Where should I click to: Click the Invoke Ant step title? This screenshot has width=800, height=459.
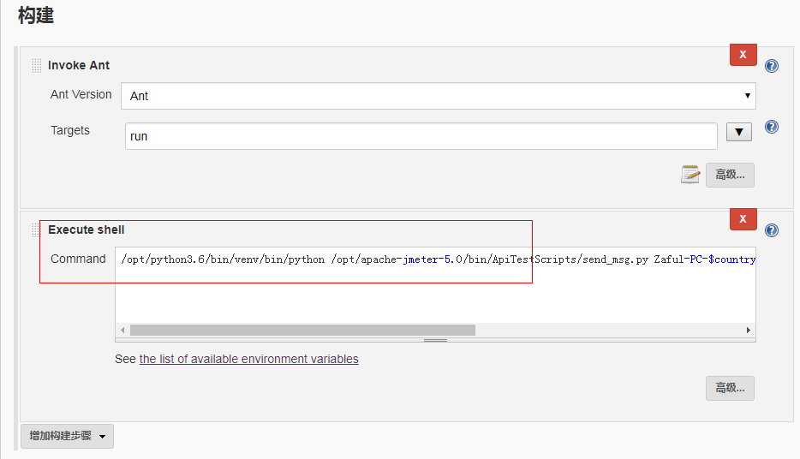pyautogui.click(x=79, y=65)
